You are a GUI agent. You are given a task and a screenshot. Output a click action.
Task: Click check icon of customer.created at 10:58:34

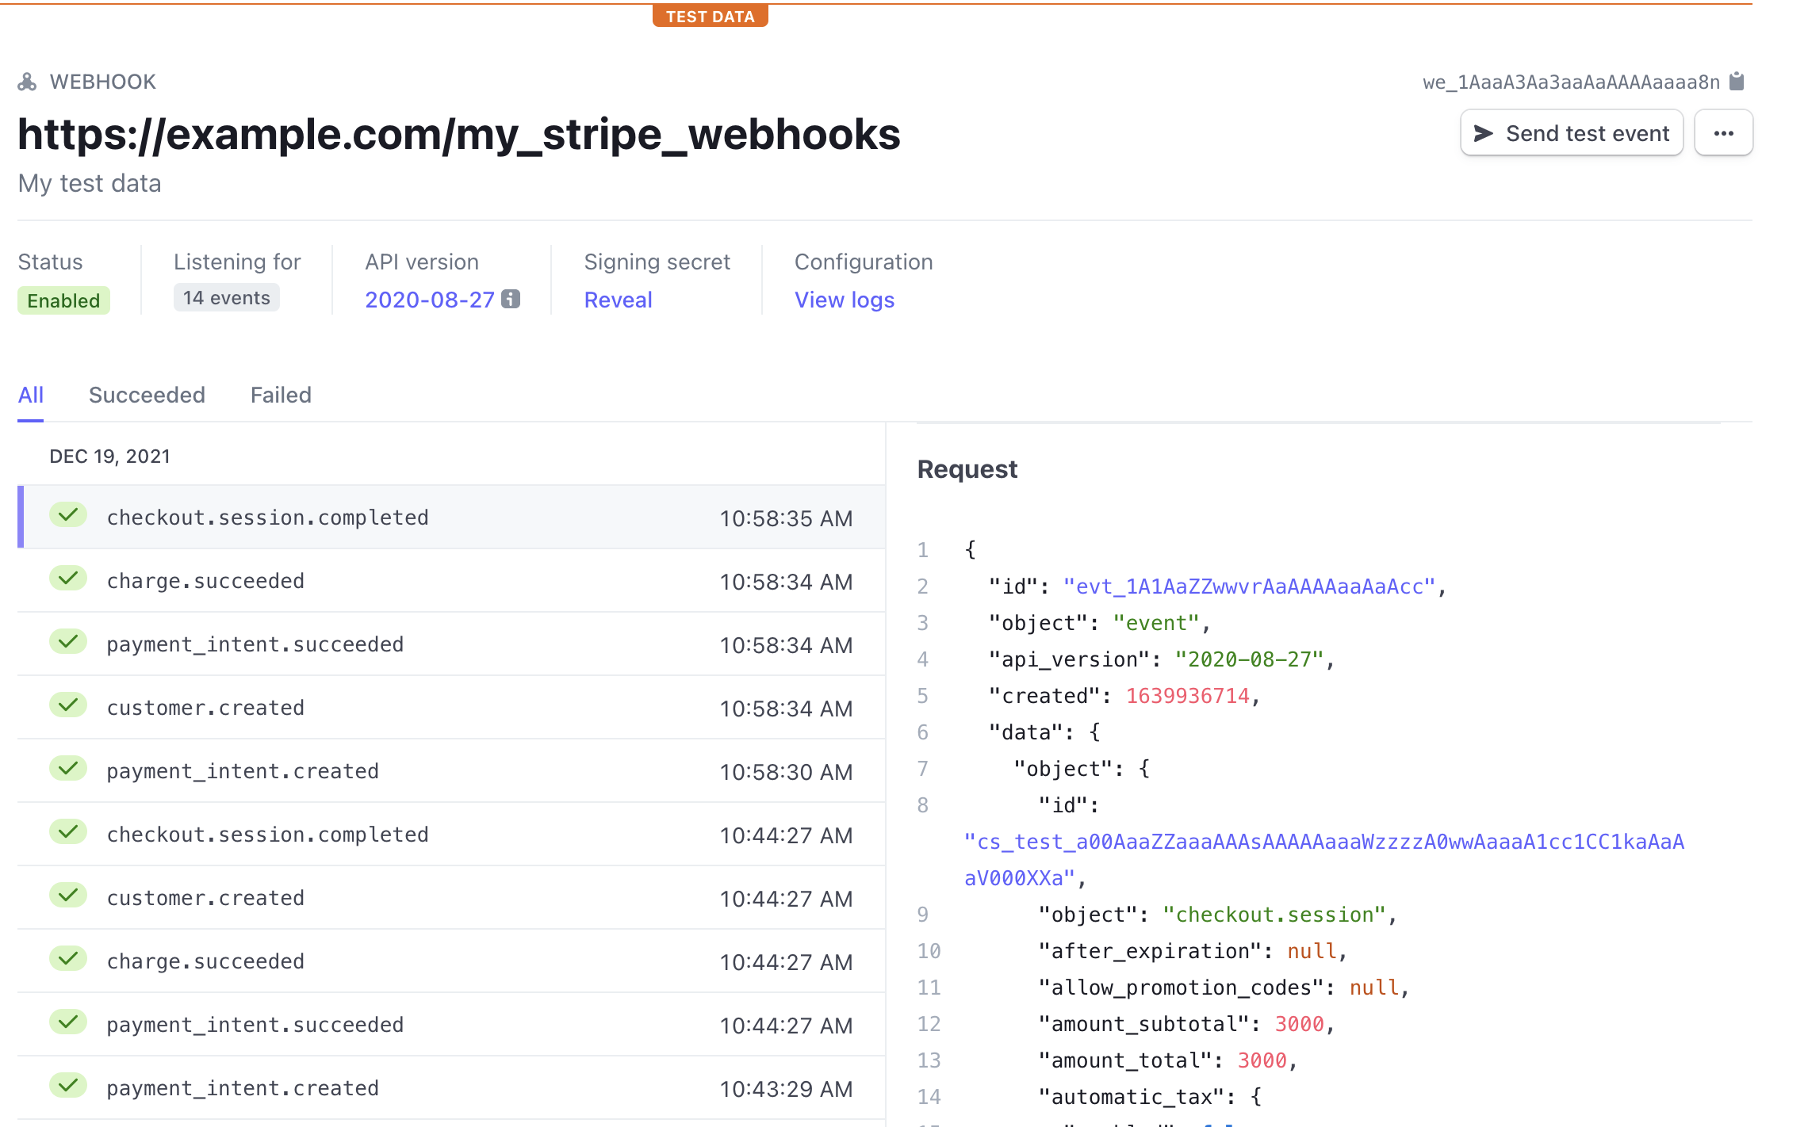(x=68, y=705)
